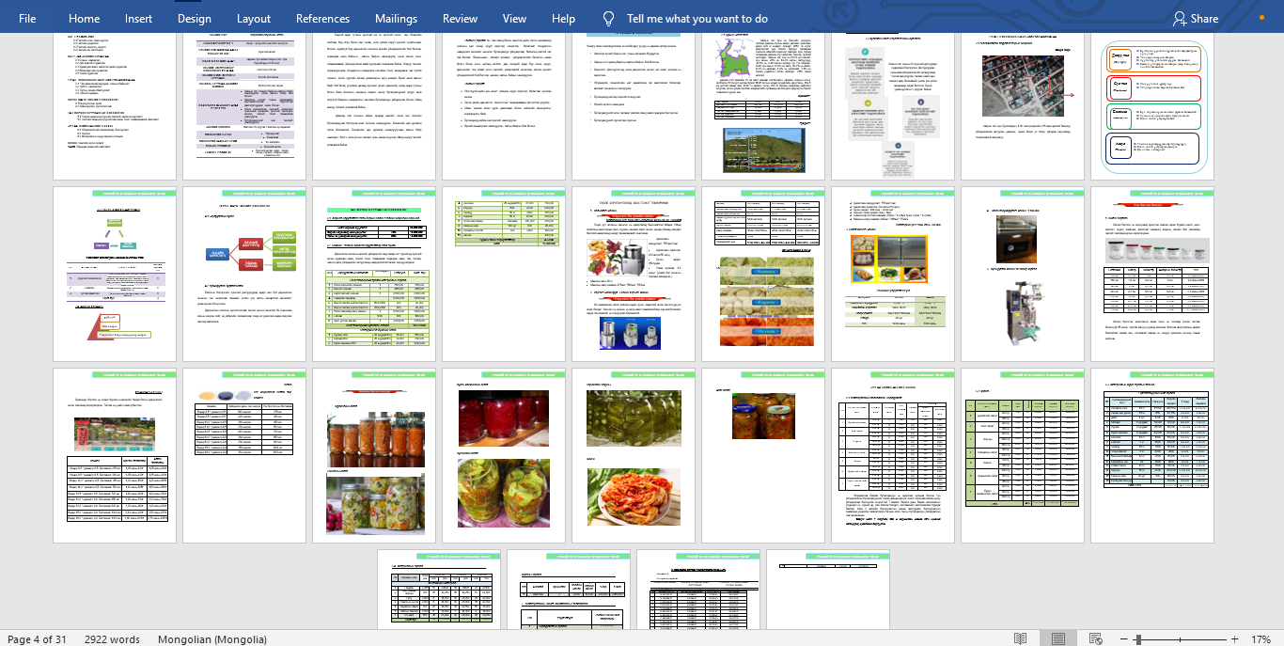Switch to the Home ribbon tab
Viewport: 1284px width, 646px height.
(85, 19)
